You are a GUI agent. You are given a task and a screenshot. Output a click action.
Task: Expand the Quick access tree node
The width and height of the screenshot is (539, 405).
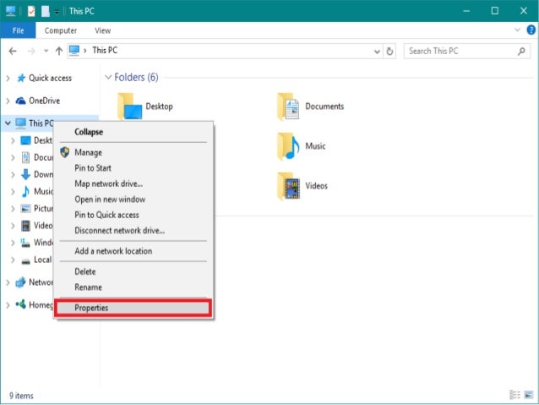click(8, 79)
